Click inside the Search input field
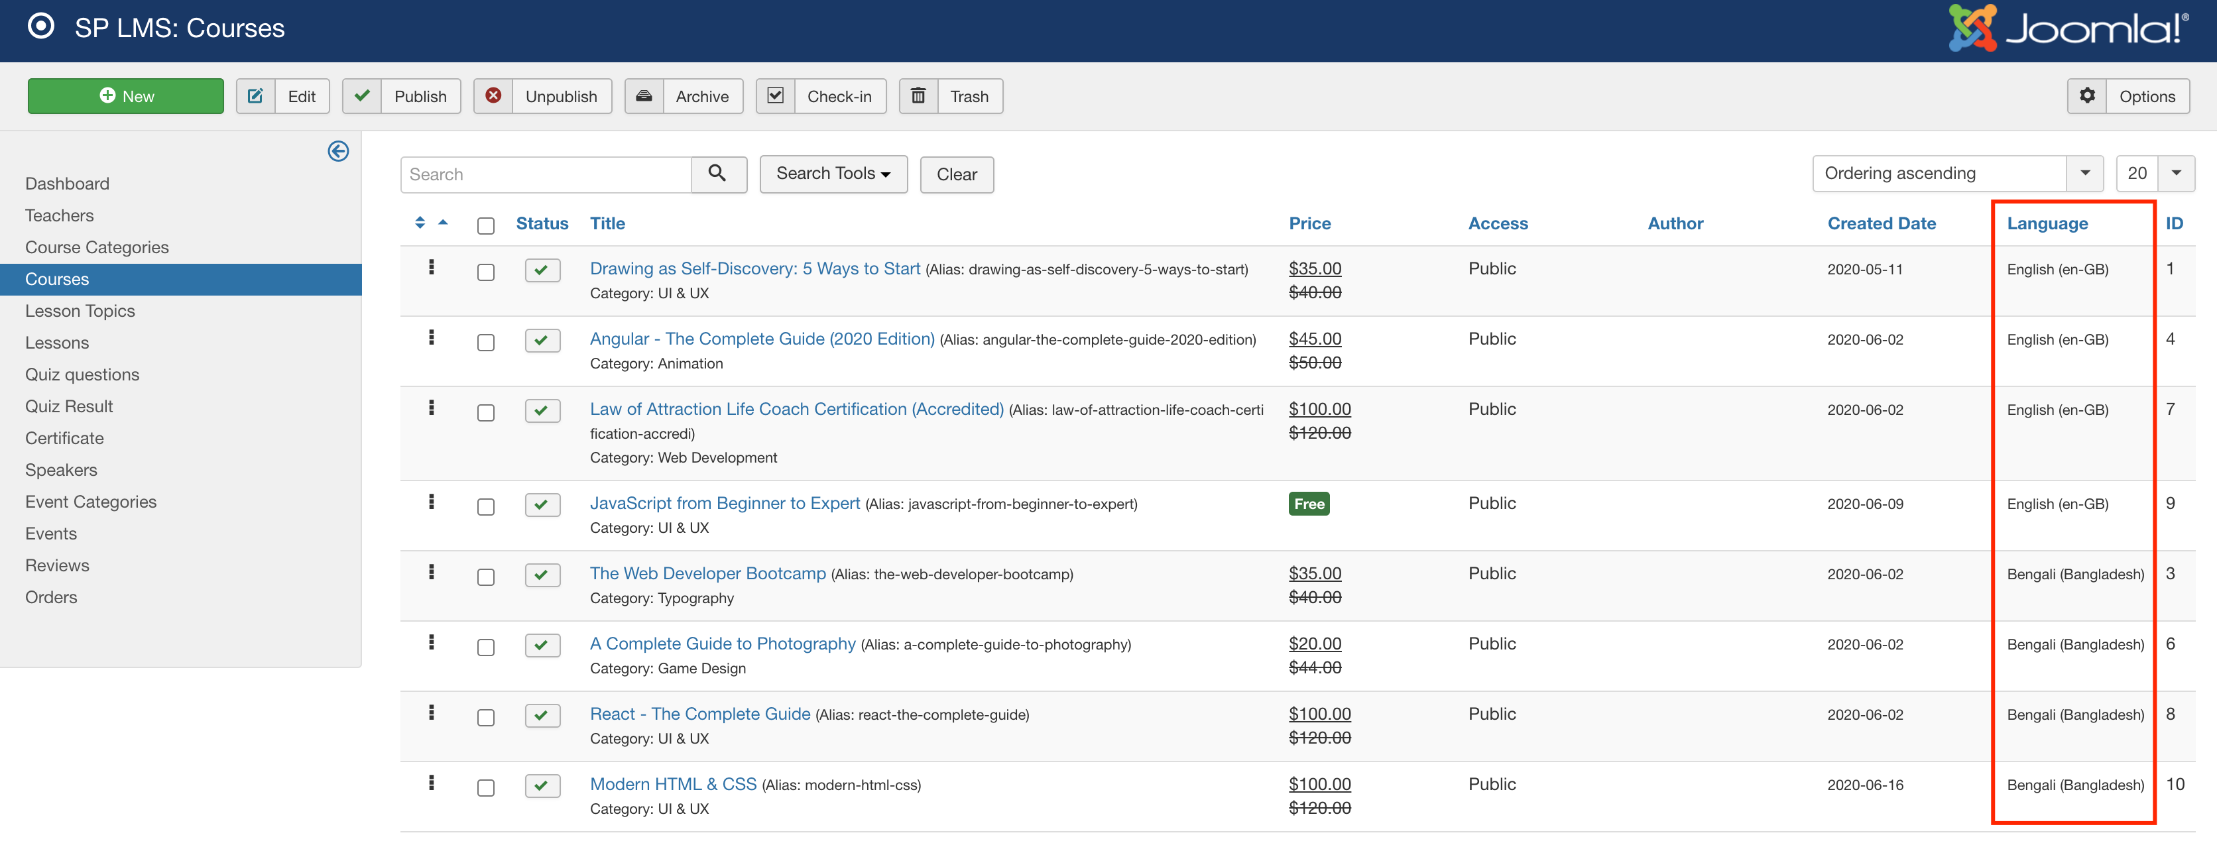The height and width of the screenshot is (847, 2217). (546, 175)
